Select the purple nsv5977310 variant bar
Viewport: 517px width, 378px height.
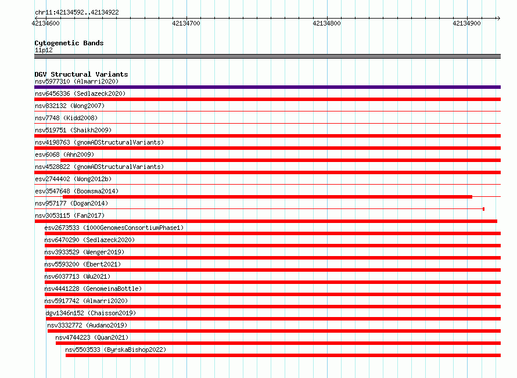267,87
